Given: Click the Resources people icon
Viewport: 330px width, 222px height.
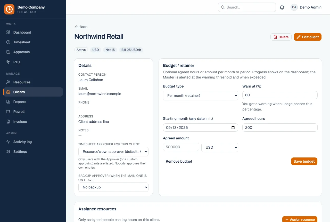Looking at the screenshot, I should click(8, 82).
